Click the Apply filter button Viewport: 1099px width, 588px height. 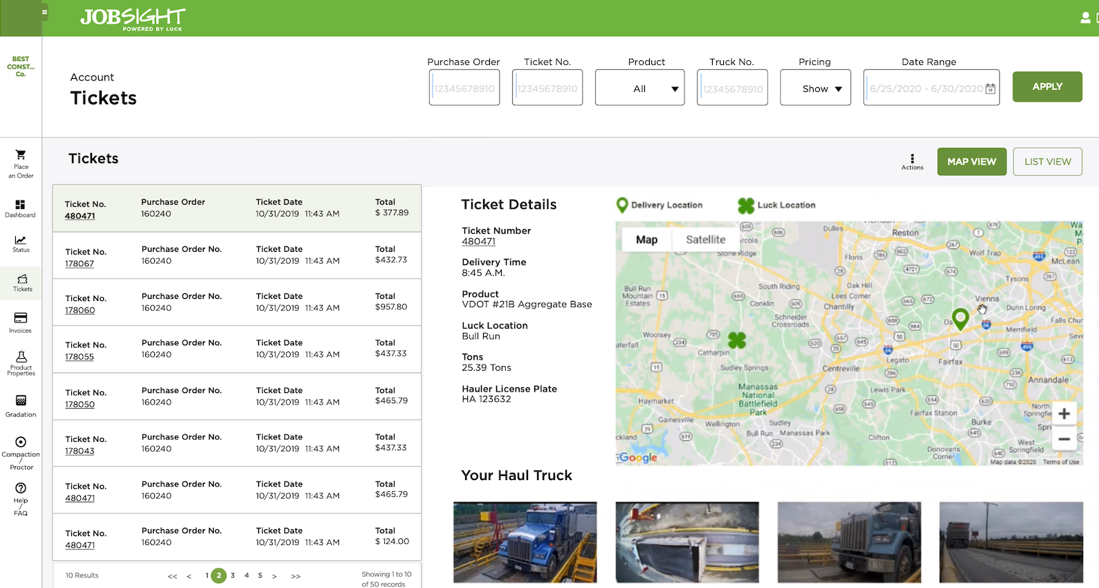tap(1047, 87)
